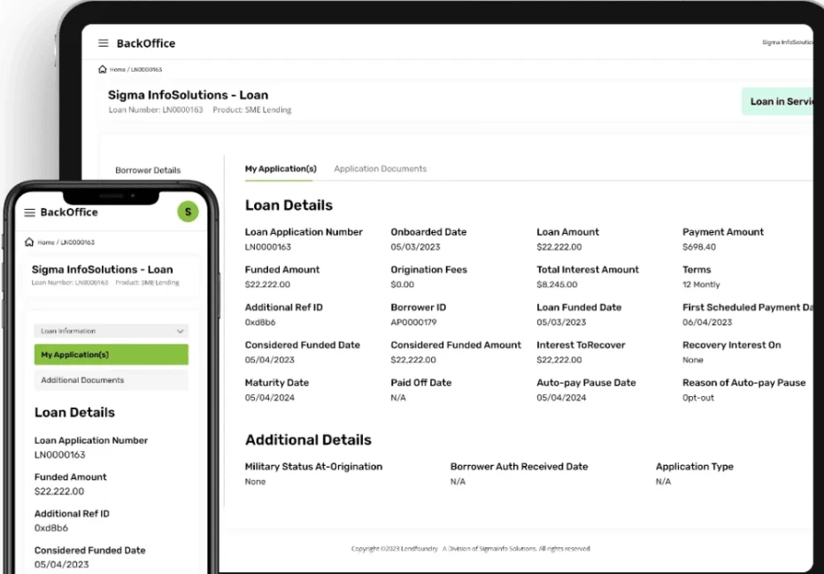Viewport: 824px width, 574px height.
Task: Click the home breadcrumb icon on the phone
Action: [x=28, y=241]
